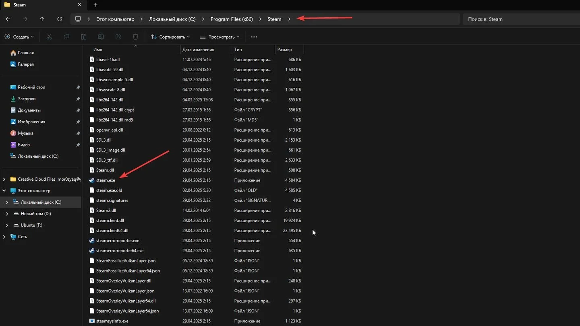Click Program Files (x86) breadcrumb
This screenshot has height=326, width=580.
coord(232,19)
